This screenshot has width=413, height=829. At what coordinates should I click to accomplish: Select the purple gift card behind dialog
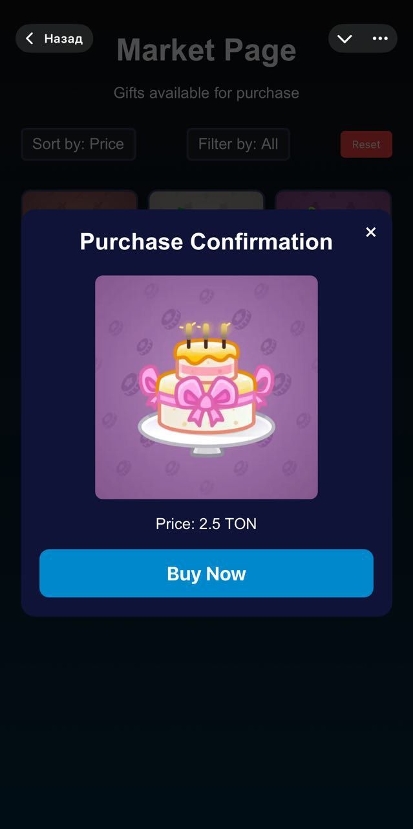click(x=334, y=200)
